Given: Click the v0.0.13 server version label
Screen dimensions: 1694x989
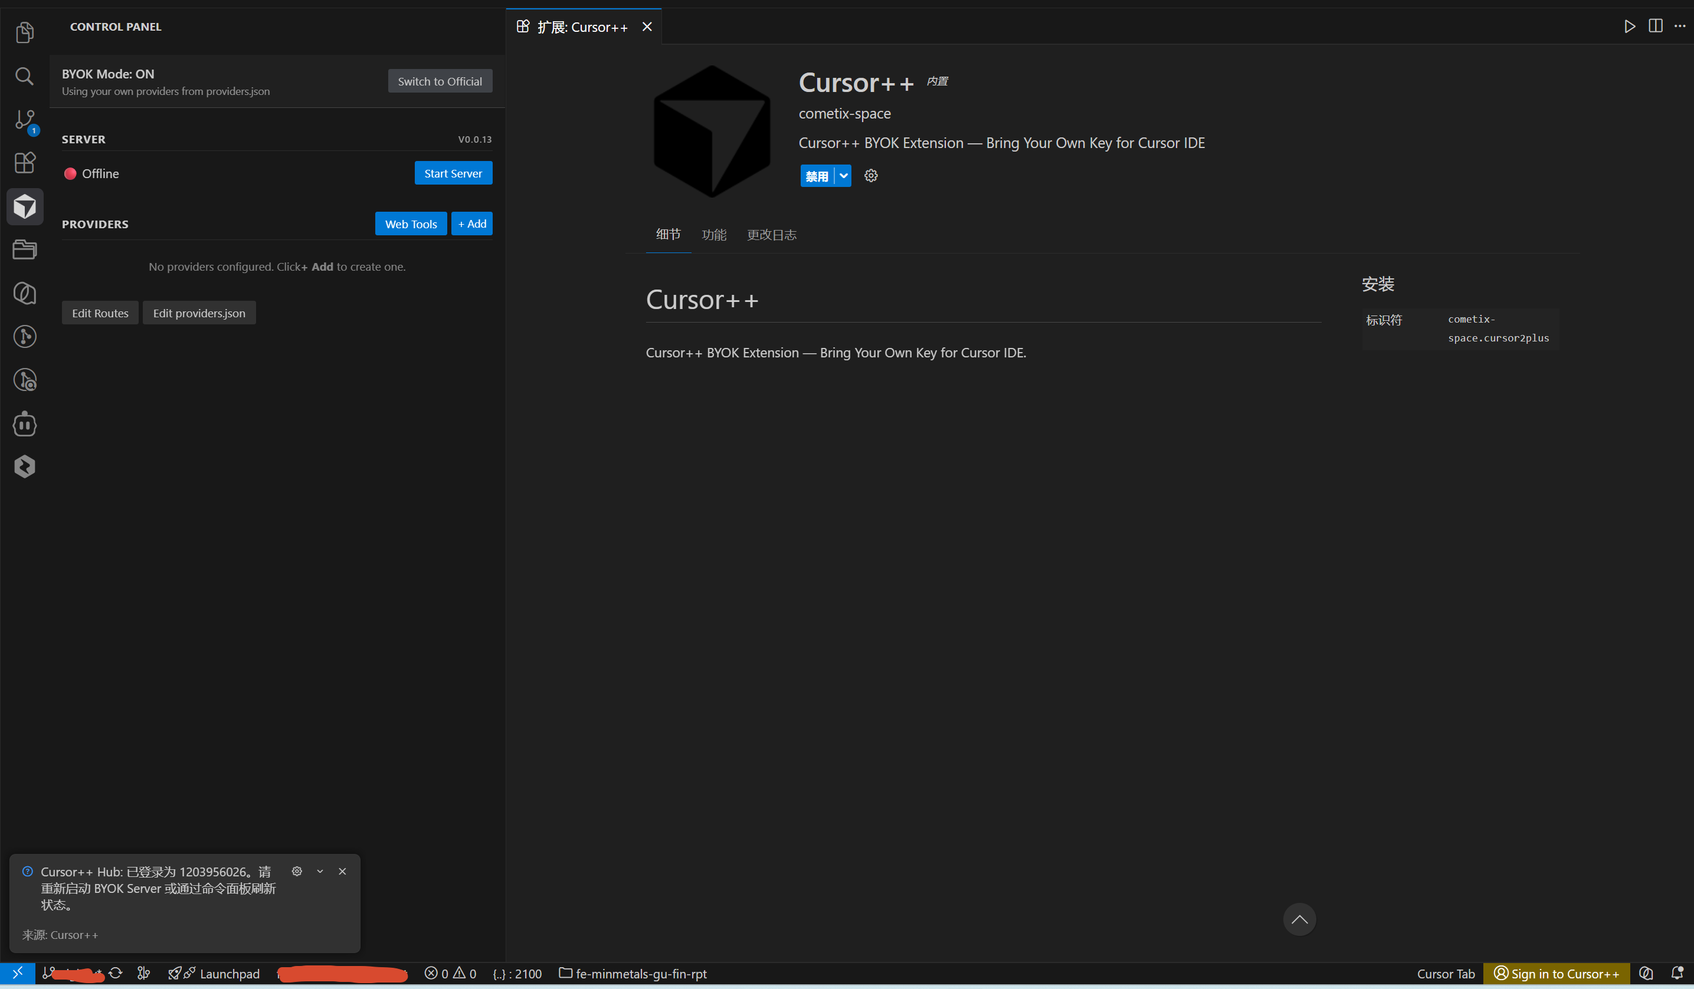Looking at the screenshot, I should pyautogui.click(x=474, y=139).
